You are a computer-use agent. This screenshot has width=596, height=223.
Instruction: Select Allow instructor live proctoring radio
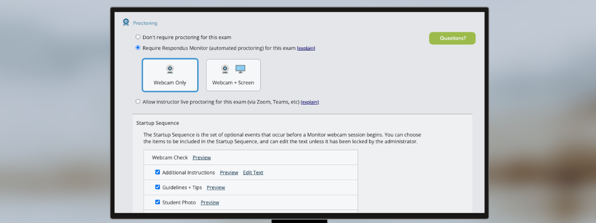pyautogui.click(x=138, y=102)
